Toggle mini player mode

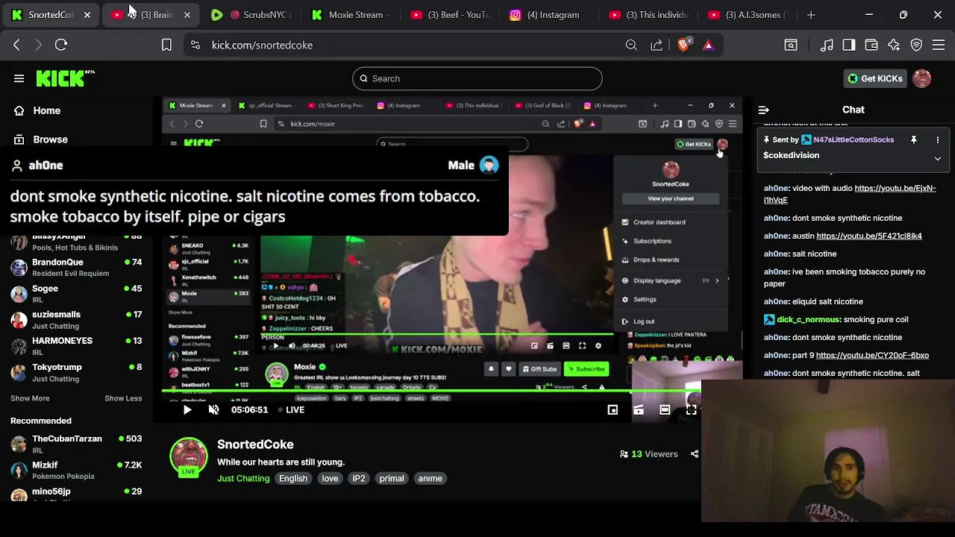point(613,409)
